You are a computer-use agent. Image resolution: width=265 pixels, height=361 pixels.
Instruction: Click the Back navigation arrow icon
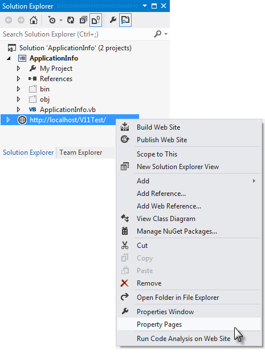(9, 20)
